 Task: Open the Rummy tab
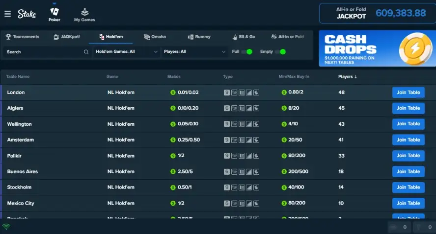(199, 37)
